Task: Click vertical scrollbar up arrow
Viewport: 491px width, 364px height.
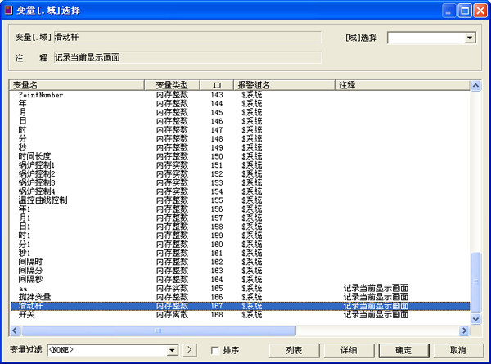Action: pos(476,85)
